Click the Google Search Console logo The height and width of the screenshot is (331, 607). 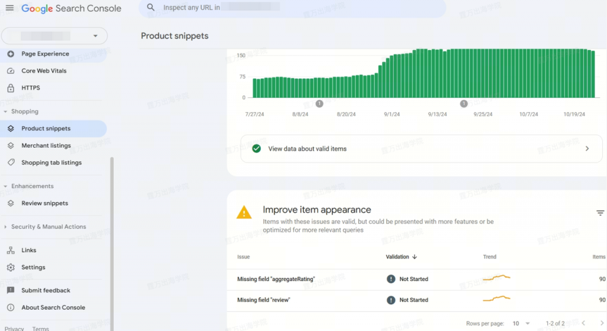(71, 8)
